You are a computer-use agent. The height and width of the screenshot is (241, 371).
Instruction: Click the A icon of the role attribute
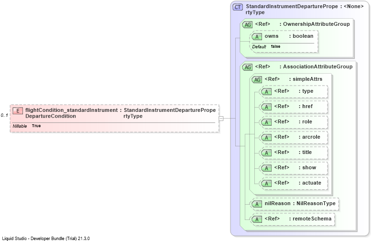(x=266, y=122)
